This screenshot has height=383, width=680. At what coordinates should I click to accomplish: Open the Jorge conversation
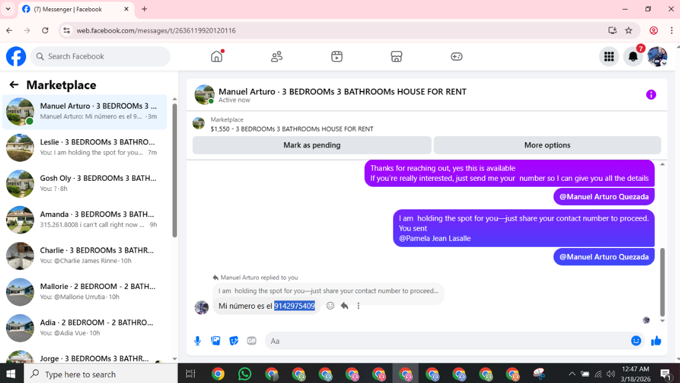(84, 356)
